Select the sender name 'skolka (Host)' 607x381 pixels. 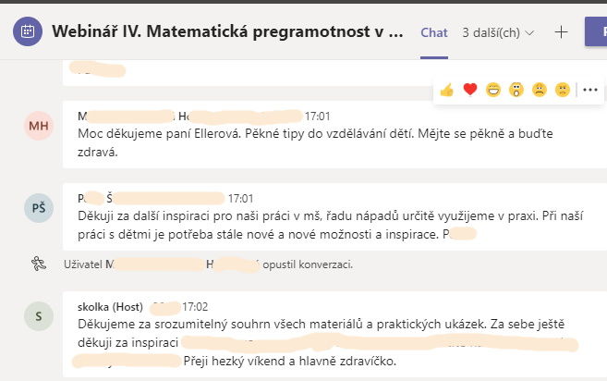pos(110,307)
